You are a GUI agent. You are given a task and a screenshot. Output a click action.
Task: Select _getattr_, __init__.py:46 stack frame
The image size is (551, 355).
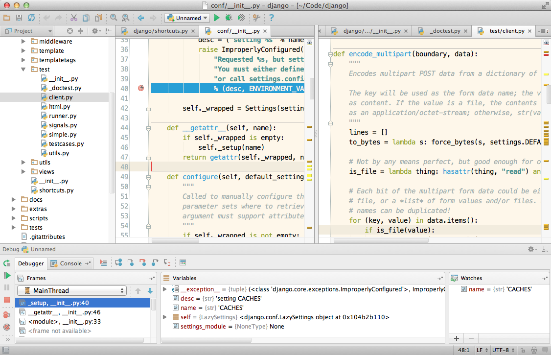[64, 312]
